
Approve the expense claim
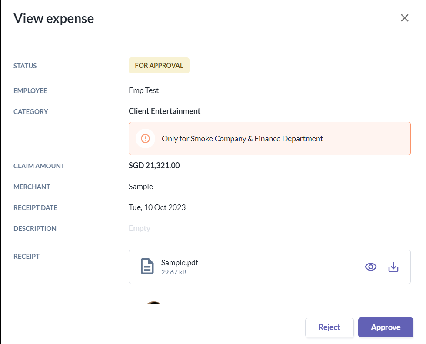[386, 327]
